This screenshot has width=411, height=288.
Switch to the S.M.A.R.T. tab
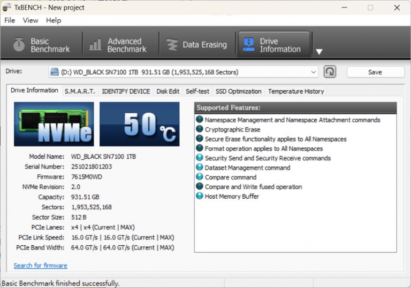pos(80,91)
